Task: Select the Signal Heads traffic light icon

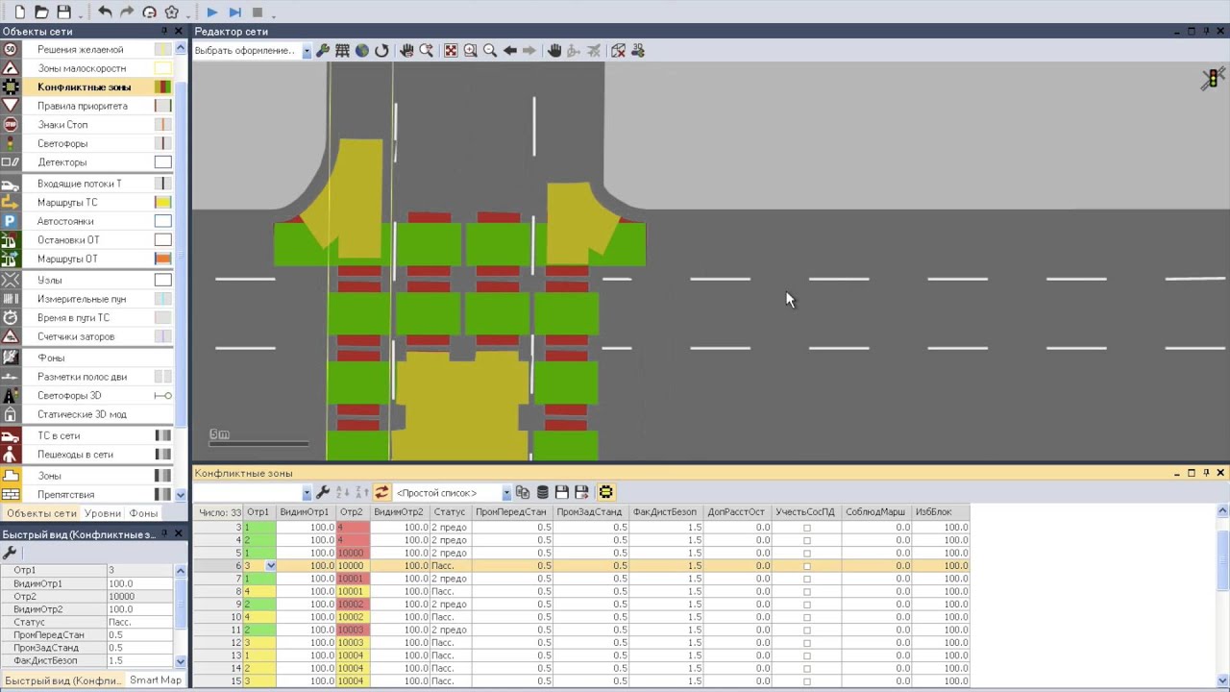Action: click(x=11, y=143)
